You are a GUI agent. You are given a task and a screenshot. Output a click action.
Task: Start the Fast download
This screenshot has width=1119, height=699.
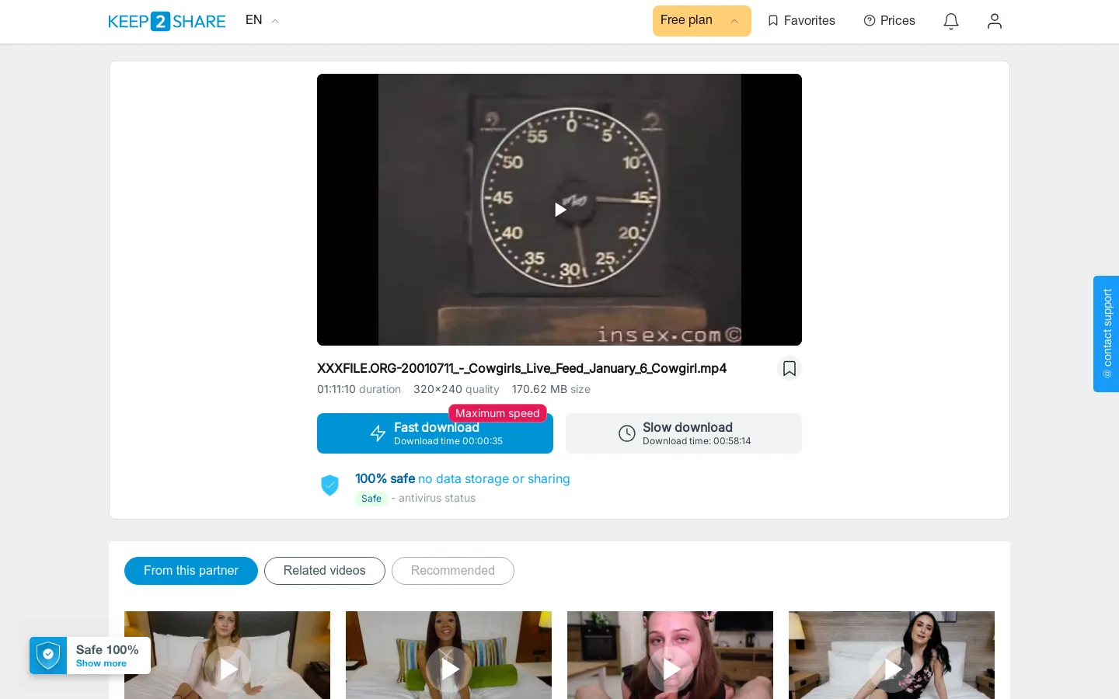[x=435, y=433]
